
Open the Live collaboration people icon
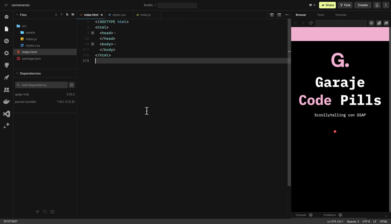tap(7, 90)
